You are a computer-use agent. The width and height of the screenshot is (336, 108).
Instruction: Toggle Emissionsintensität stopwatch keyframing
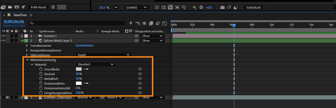[x=41, y=88]
